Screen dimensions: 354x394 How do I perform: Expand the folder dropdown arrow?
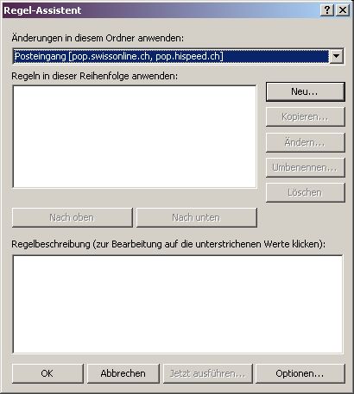coord(337,56)
